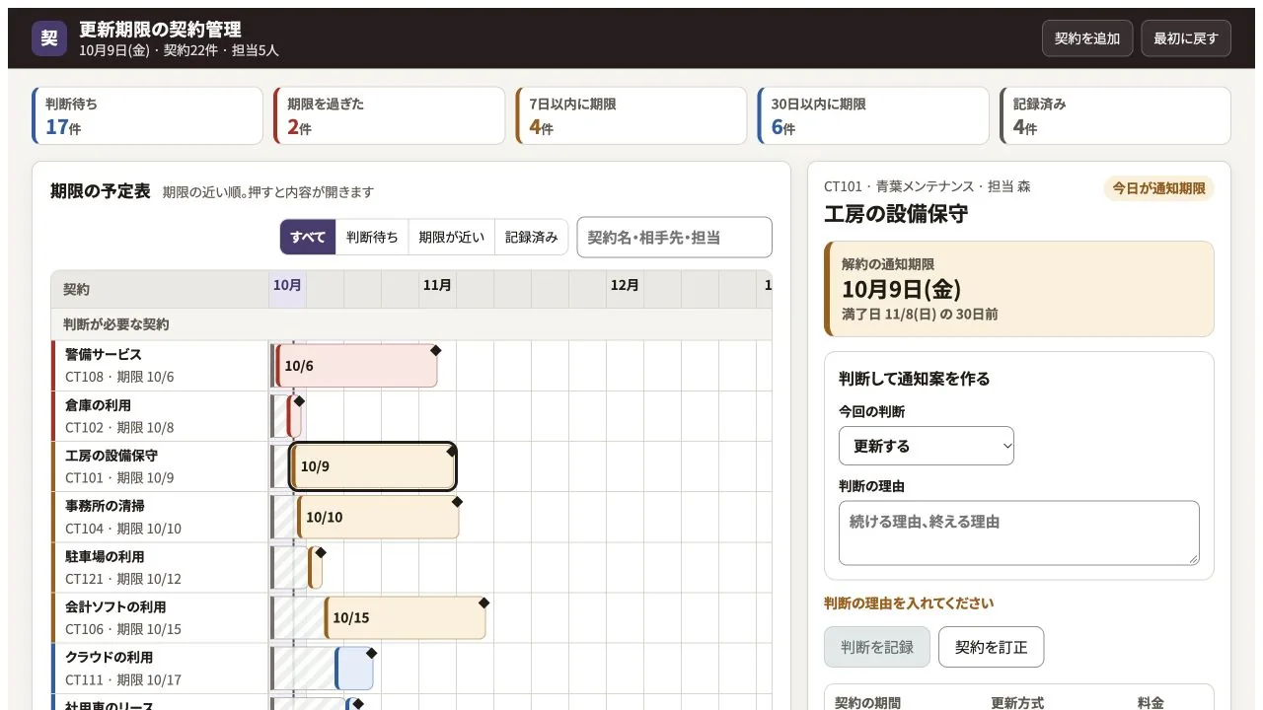Switch to the 判断待ち filter tab
This screenshot has height=710, width=1263.
coord(372,237)
